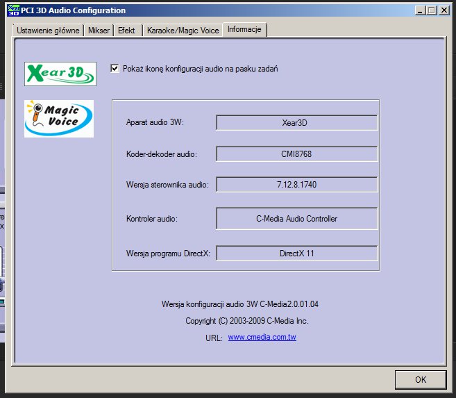Click the 'Wersja sterownika audio:' label

point(167,185)
